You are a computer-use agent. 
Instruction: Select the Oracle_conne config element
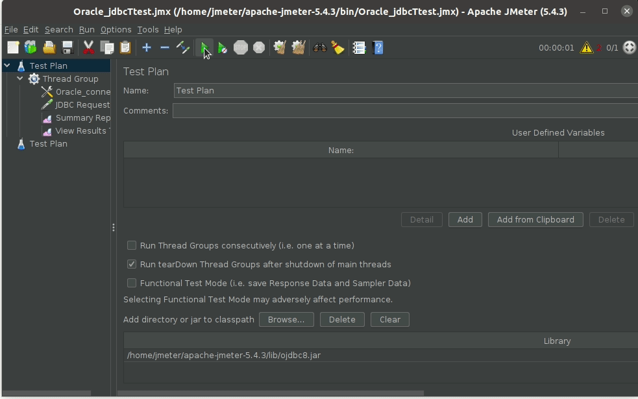pyautogui.click(x=76, y=92)
